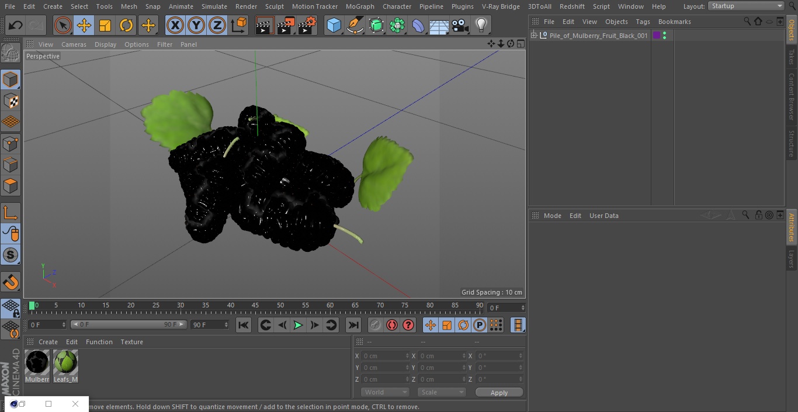Click the purple layer color swatch
Image resolution: width=798 pixels, height=412 pixels.
657,36
